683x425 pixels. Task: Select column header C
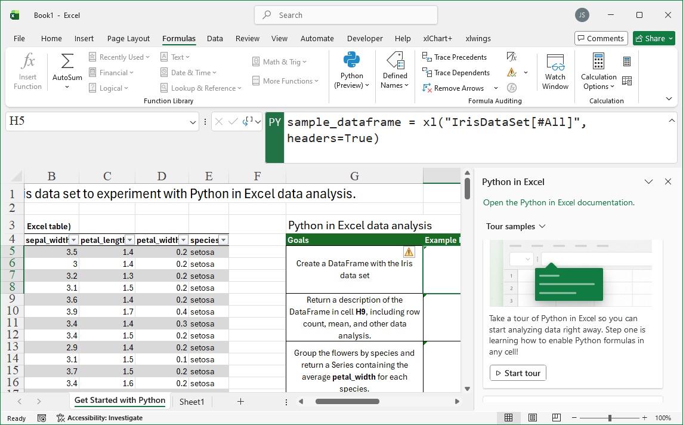point(107,176)
